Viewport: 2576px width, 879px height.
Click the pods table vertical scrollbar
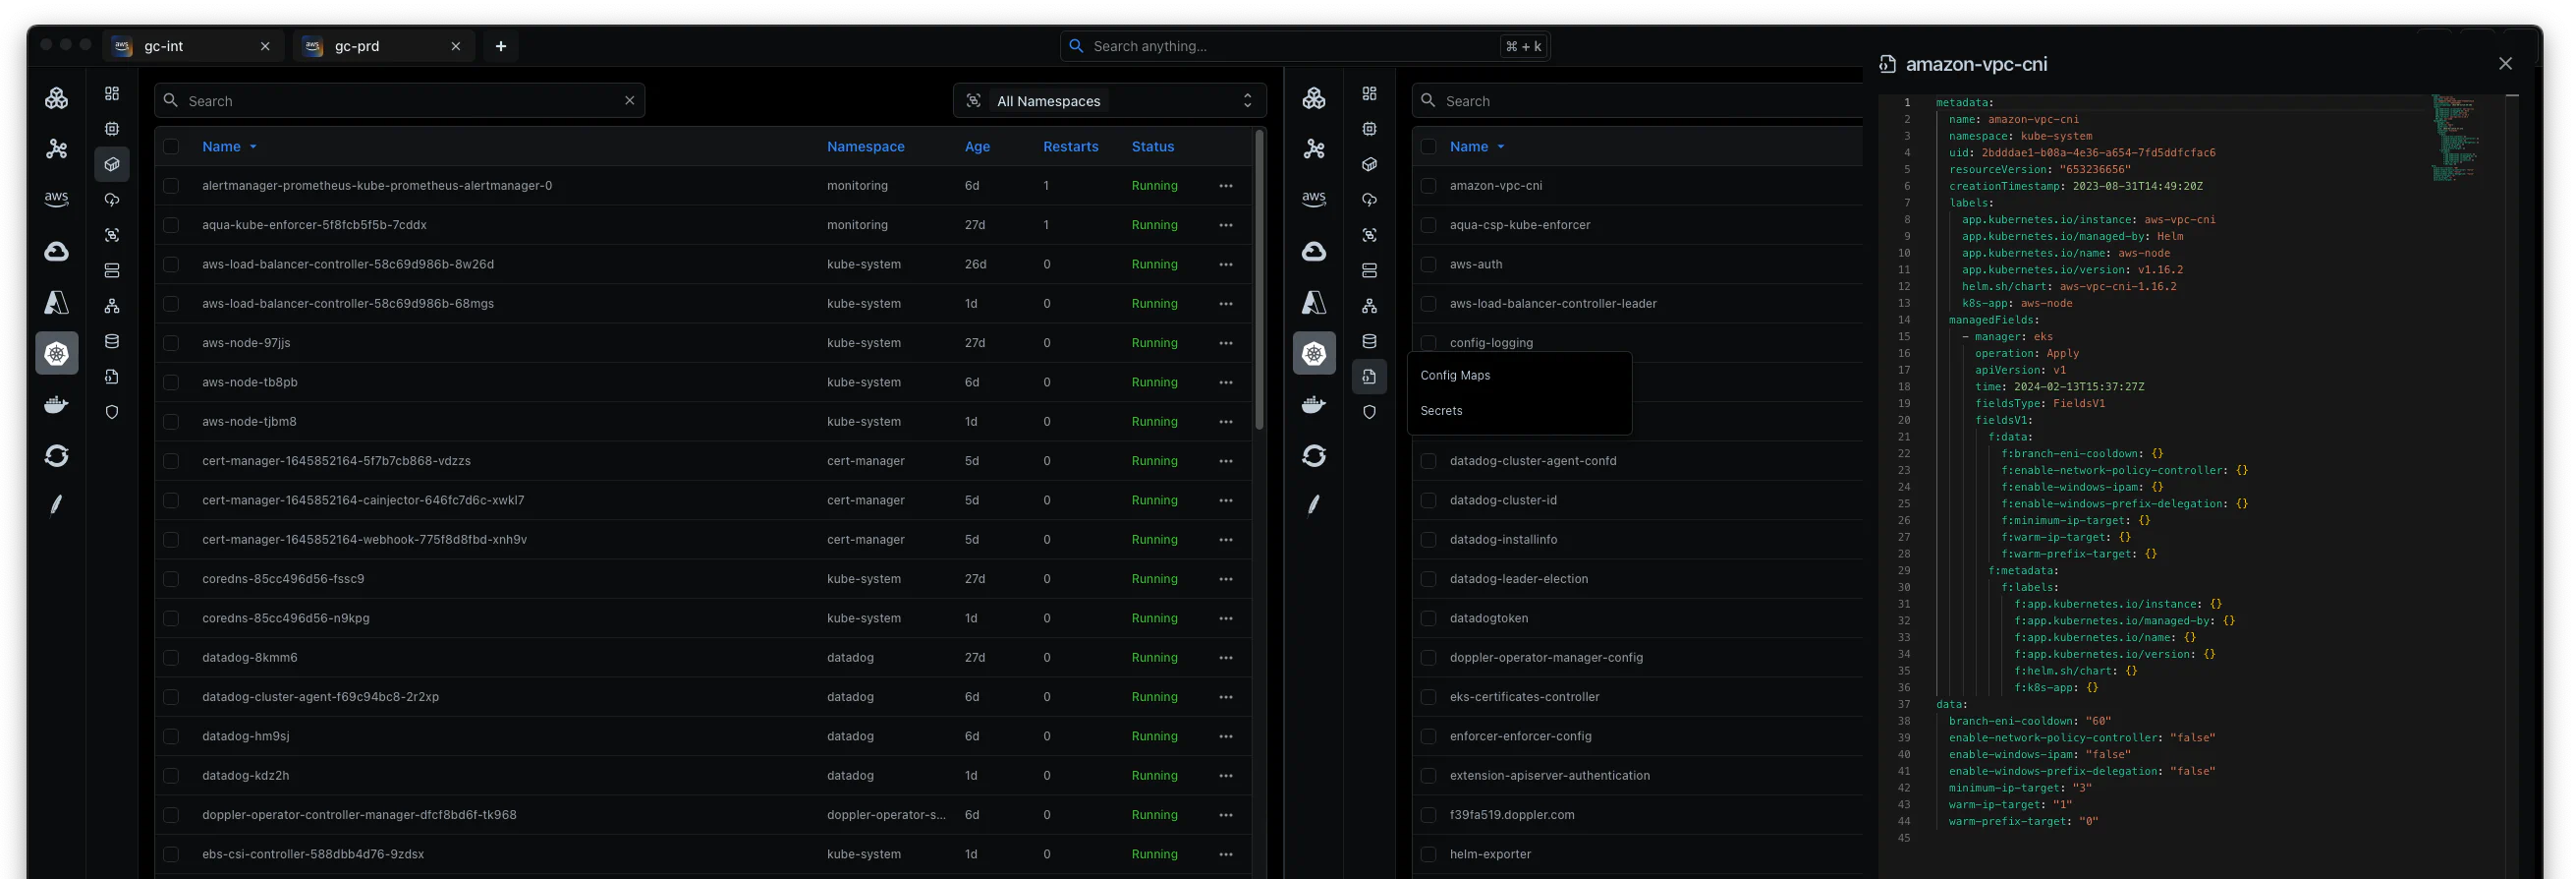click(x=1259, y=280)
